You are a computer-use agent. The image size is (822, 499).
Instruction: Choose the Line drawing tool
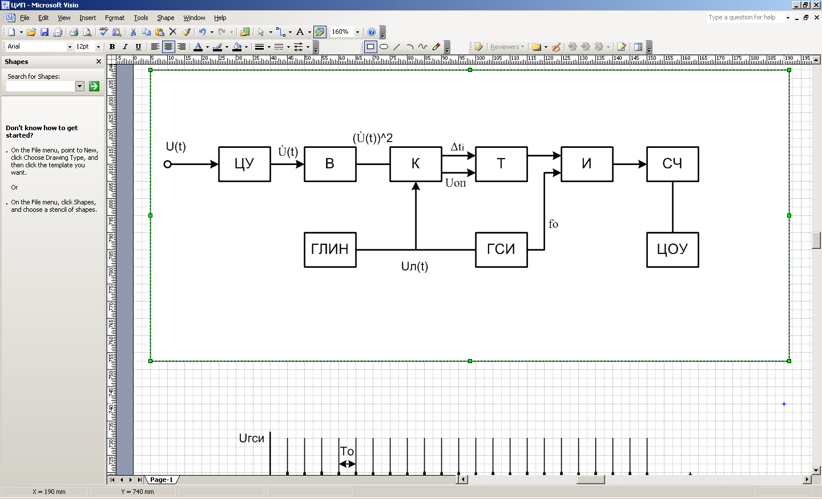click(x=397, y=47)
